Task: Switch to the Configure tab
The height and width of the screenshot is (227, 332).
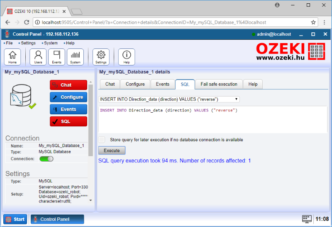Action: coord(135,84)
